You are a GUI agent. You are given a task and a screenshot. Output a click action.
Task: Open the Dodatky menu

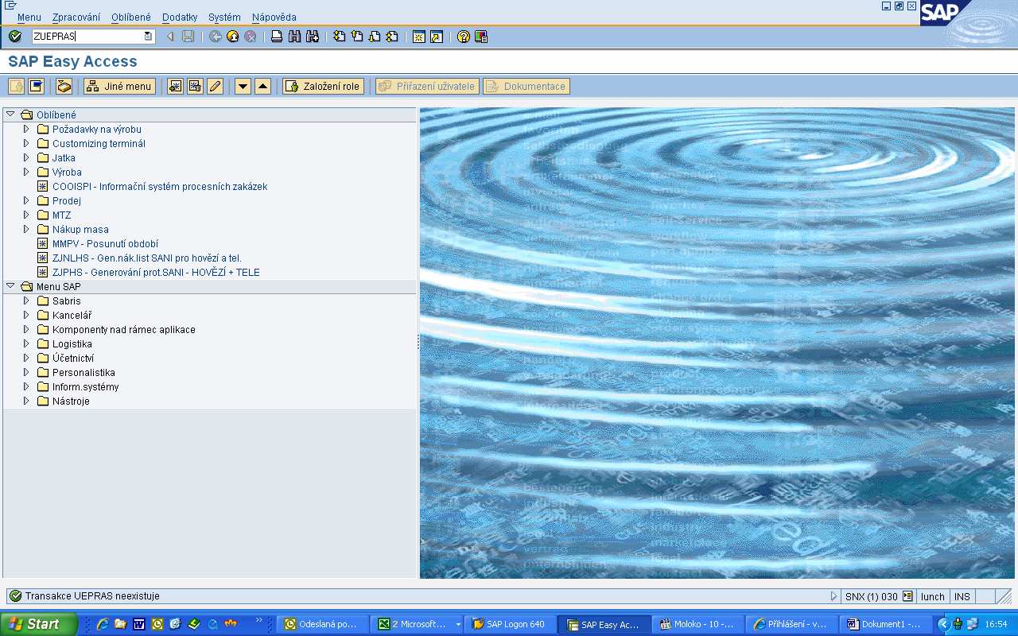180,17
